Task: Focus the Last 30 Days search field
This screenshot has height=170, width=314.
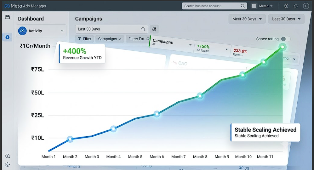Action: tap(111, 29)
